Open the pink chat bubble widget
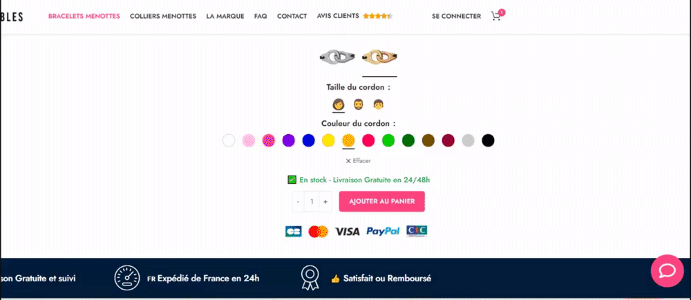Screen dimensions: 691x300 click(668, 271)
